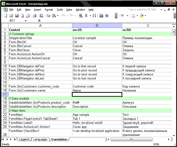Go to last sheet with tab scroll button

pyautogui.click(x=15, y=139)
